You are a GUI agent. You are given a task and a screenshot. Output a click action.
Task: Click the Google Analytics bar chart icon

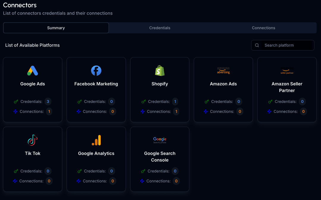click(x=96, y=140)
